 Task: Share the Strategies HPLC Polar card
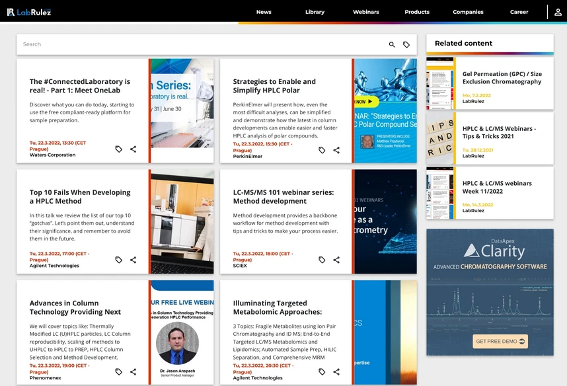pos(336,150)
